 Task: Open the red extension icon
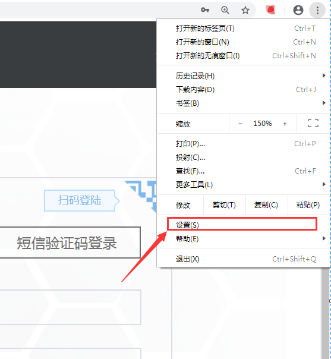pos(270,10)
